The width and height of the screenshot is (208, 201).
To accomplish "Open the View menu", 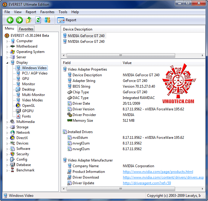I will [x=18, y=12].
